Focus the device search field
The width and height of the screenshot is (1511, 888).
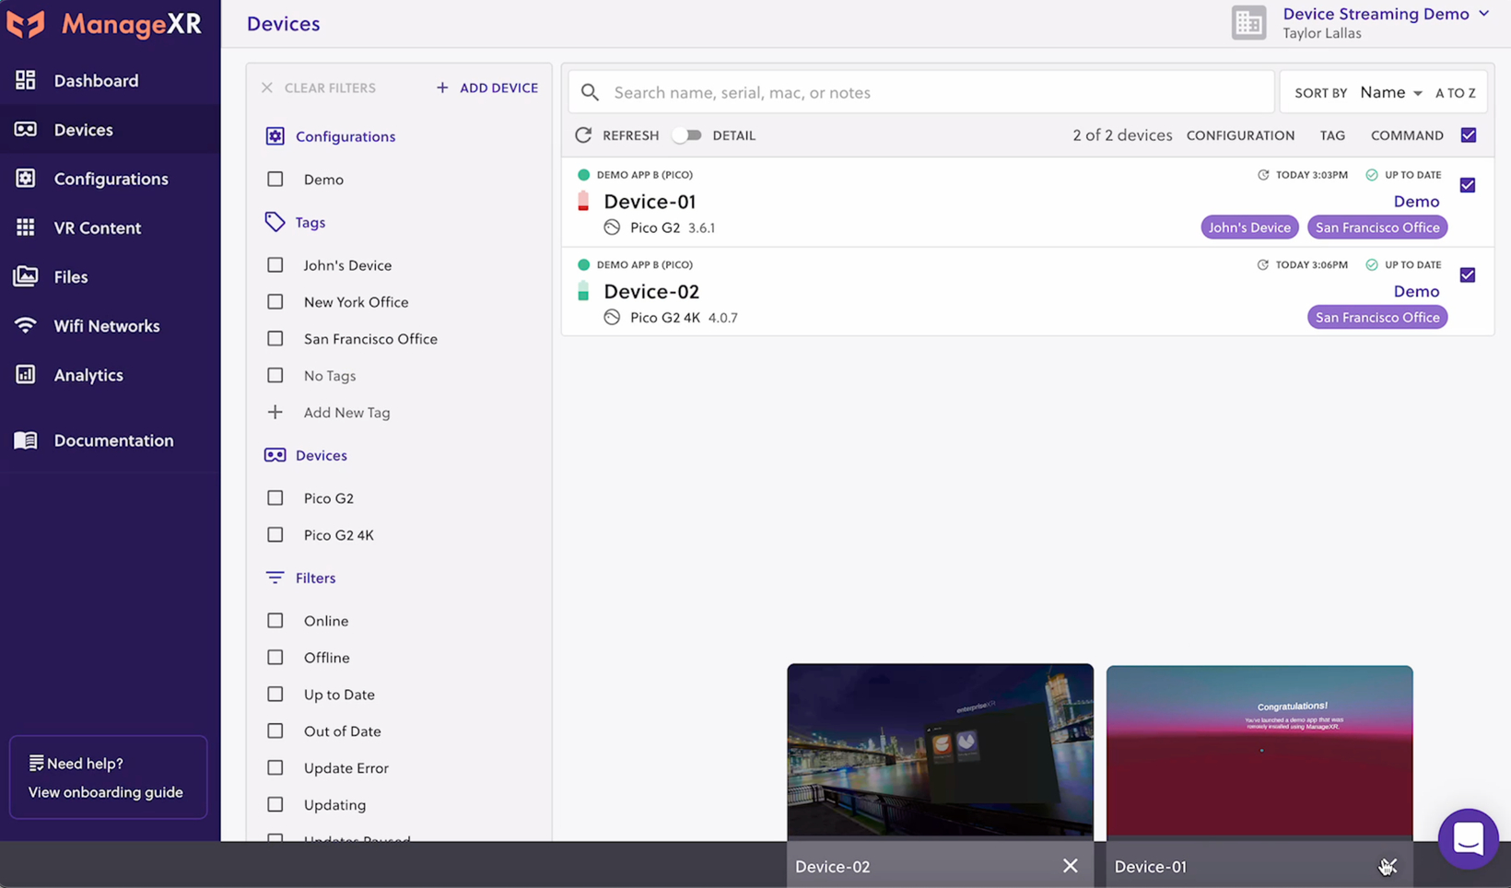coord(921,92)
